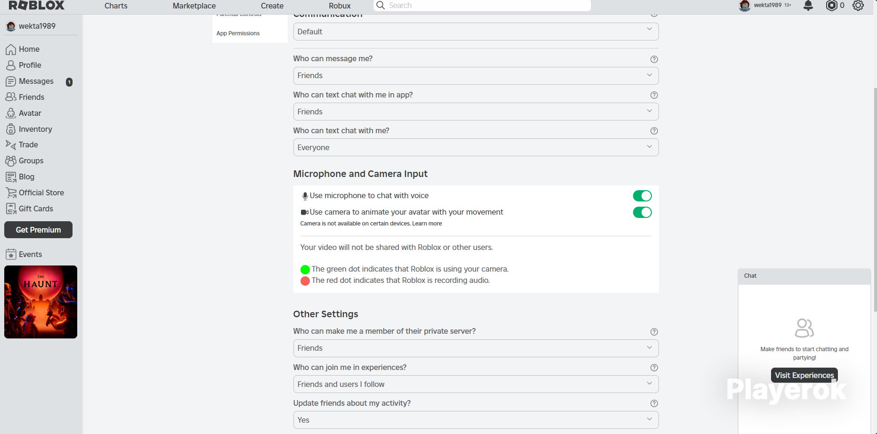Image resolution: width=877 pixels, height=434 pixels.
Task: Click the Roblox logo
Action: (x=37, y=6)
